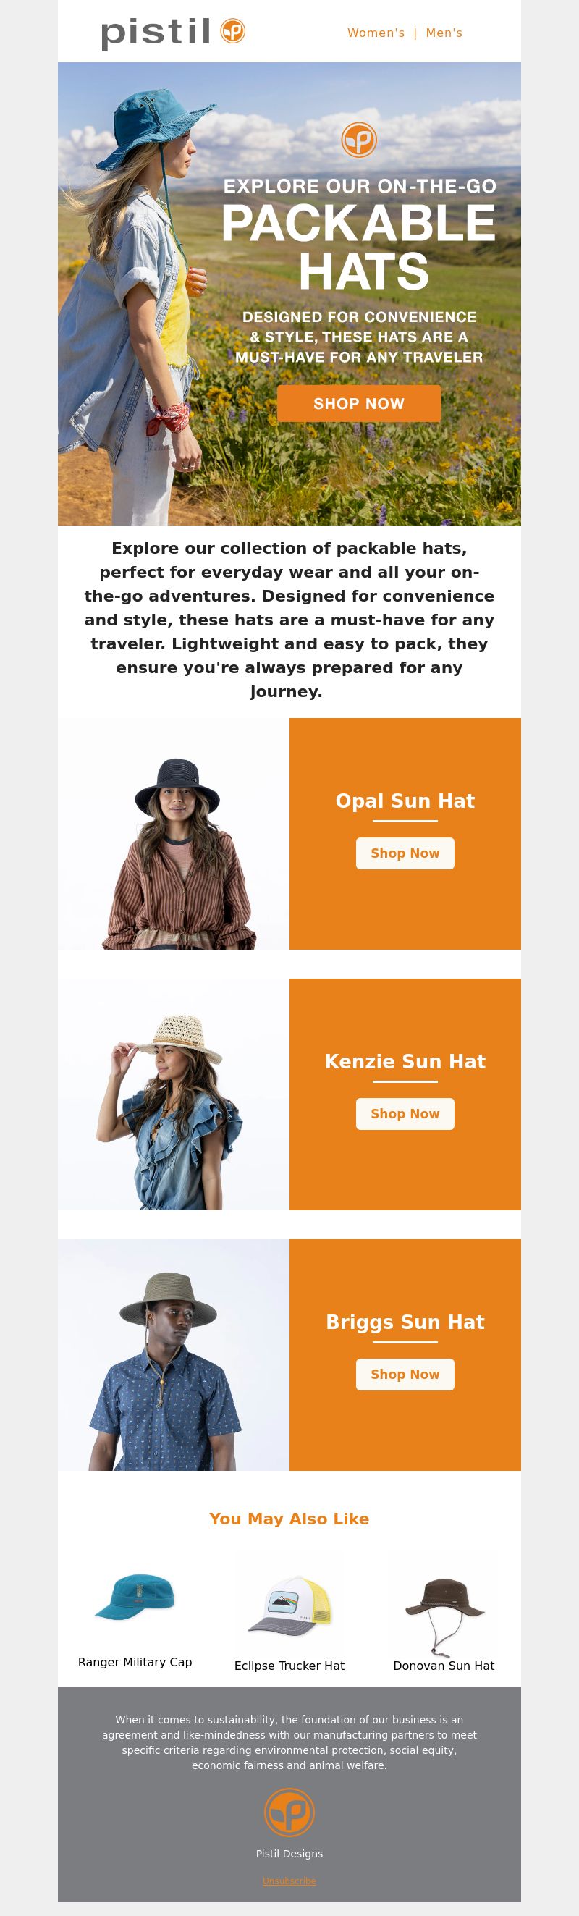Open the Women's menu link
The image size is (579, 1916).
pyautogui.click(x=376, y=33)
